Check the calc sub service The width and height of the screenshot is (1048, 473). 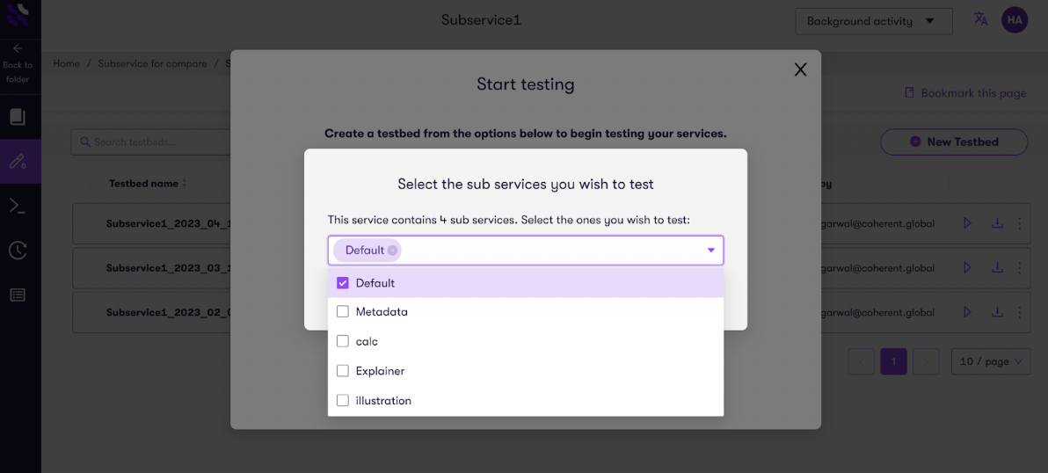tap(343, 341)
